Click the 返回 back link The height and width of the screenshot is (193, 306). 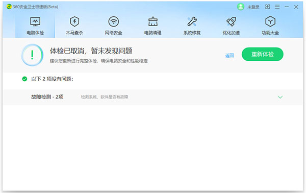[229, 56]
